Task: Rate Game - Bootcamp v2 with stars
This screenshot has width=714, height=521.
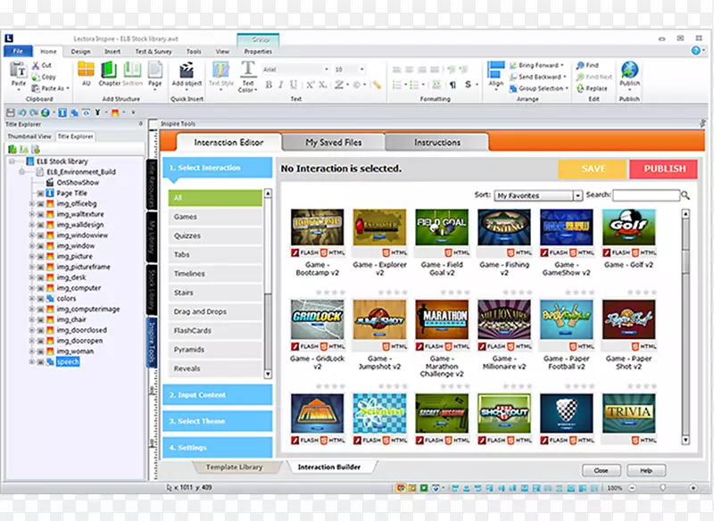Action: click(330, 292)
